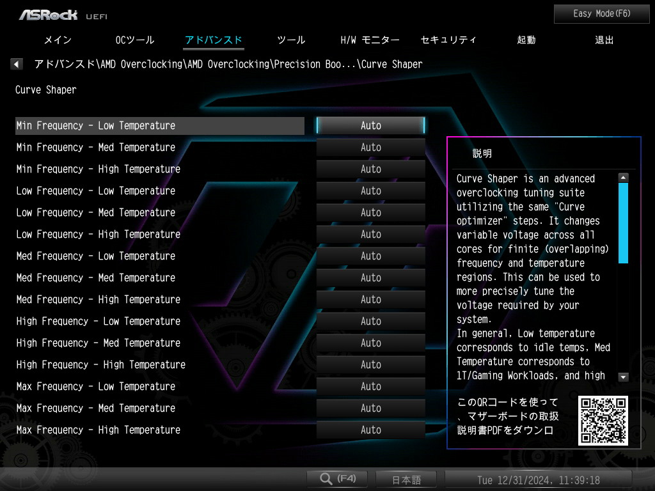655x491 pixels.
Task: Open High Frequency - Med Temperature Auto dropdown
Action: point(370,343)
